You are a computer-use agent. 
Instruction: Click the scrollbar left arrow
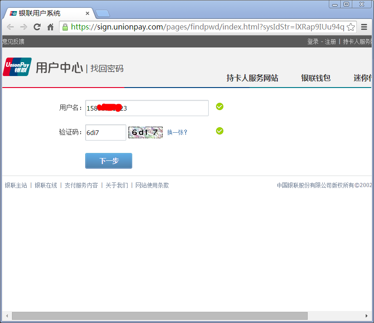point(7,316)
